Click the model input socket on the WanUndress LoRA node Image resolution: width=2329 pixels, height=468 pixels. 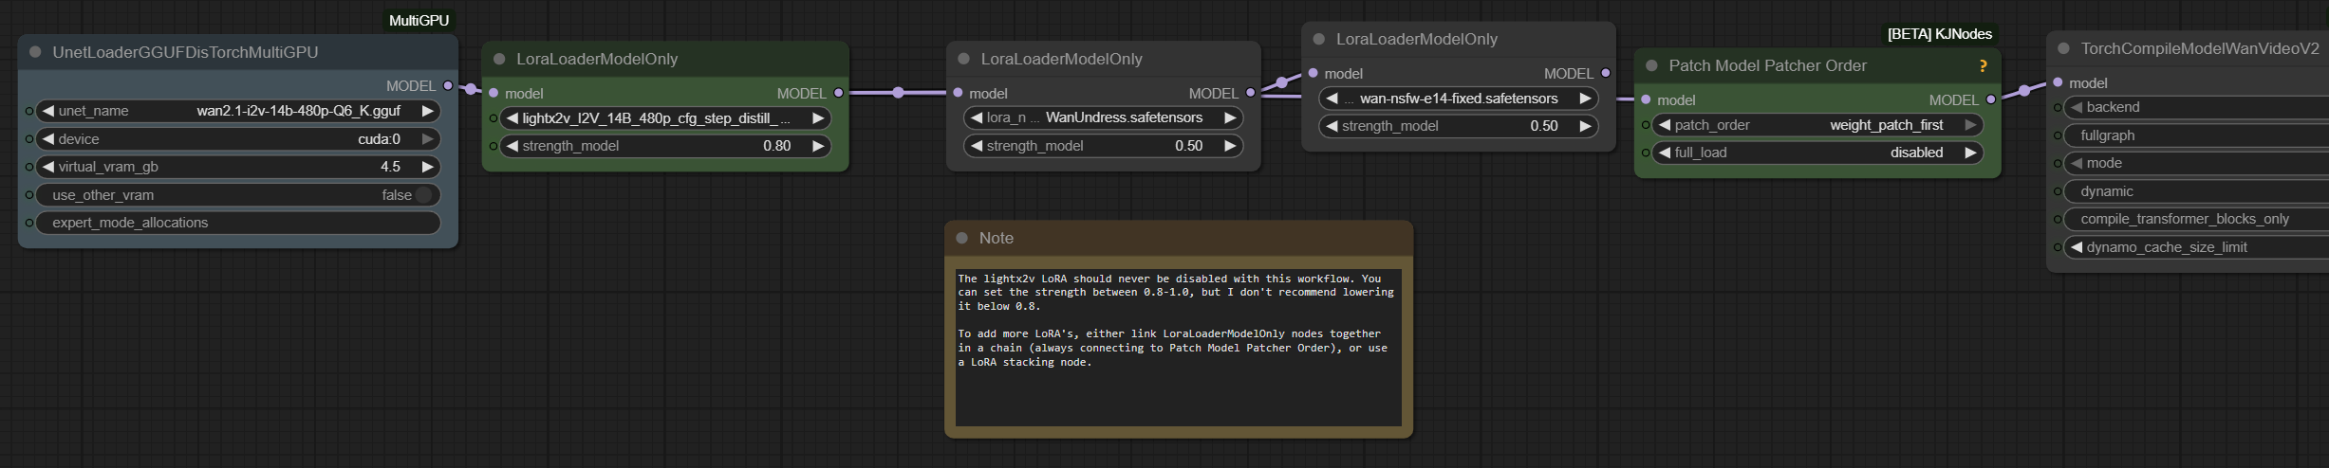pyautogui.click(x=958, y=93)
